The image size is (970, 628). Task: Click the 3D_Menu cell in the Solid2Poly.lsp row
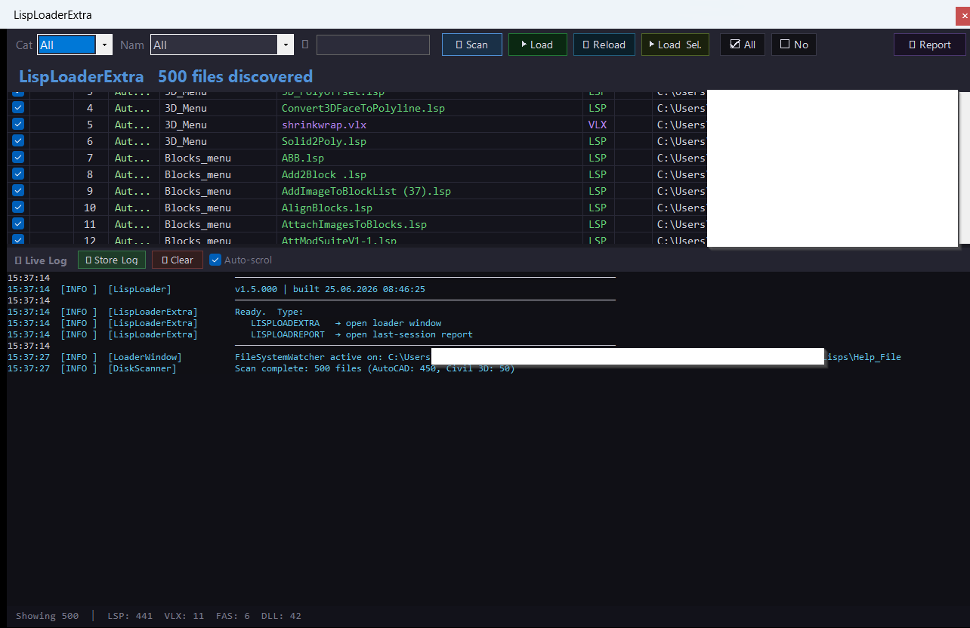[186, 141]
